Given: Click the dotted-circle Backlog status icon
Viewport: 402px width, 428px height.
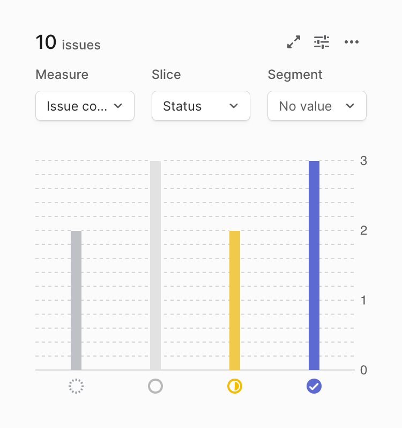Looking at the screenshot, I should tap(76, 386).
